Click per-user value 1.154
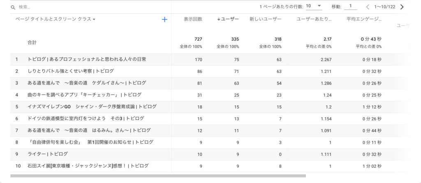 pos(326,119)
